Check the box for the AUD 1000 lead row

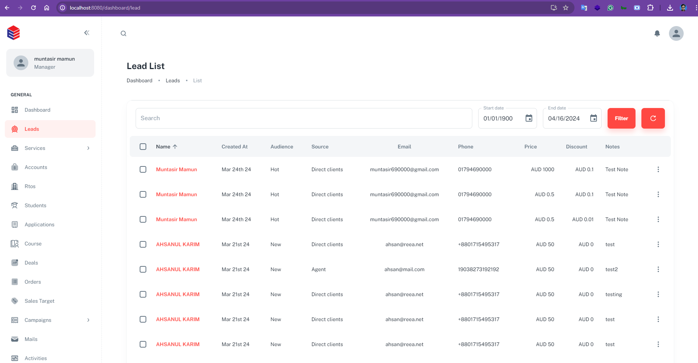click(x=143, y=169)
